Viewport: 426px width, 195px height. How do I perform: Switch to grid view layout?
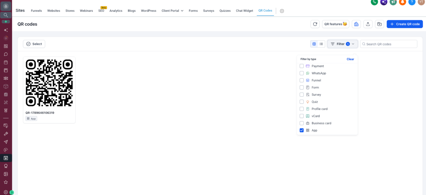pos(314,44)
